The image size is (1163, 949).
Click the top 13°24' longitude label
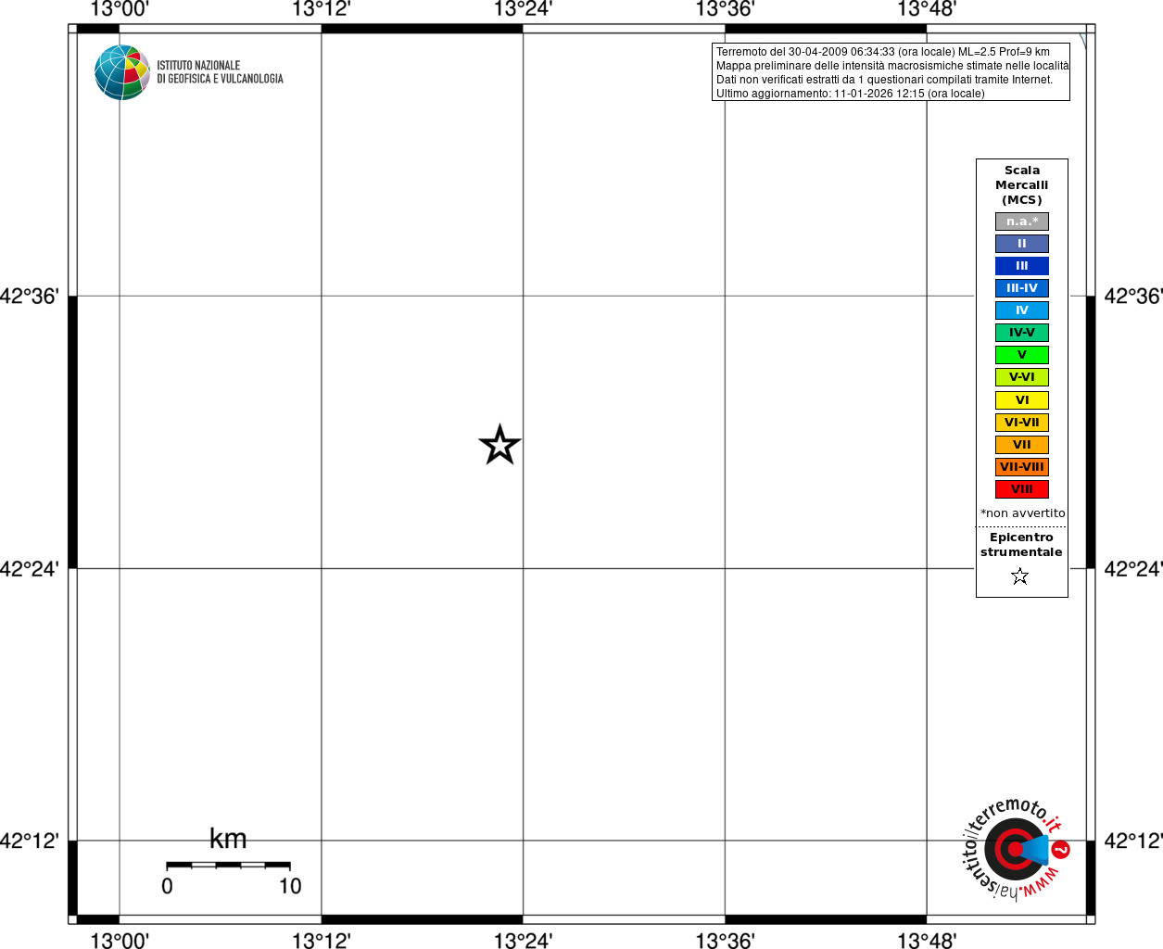(x=524, y=9)
